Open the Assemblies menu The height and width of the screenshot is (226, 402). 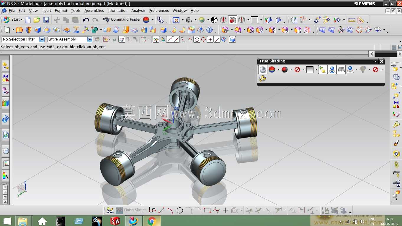(94, 11)
